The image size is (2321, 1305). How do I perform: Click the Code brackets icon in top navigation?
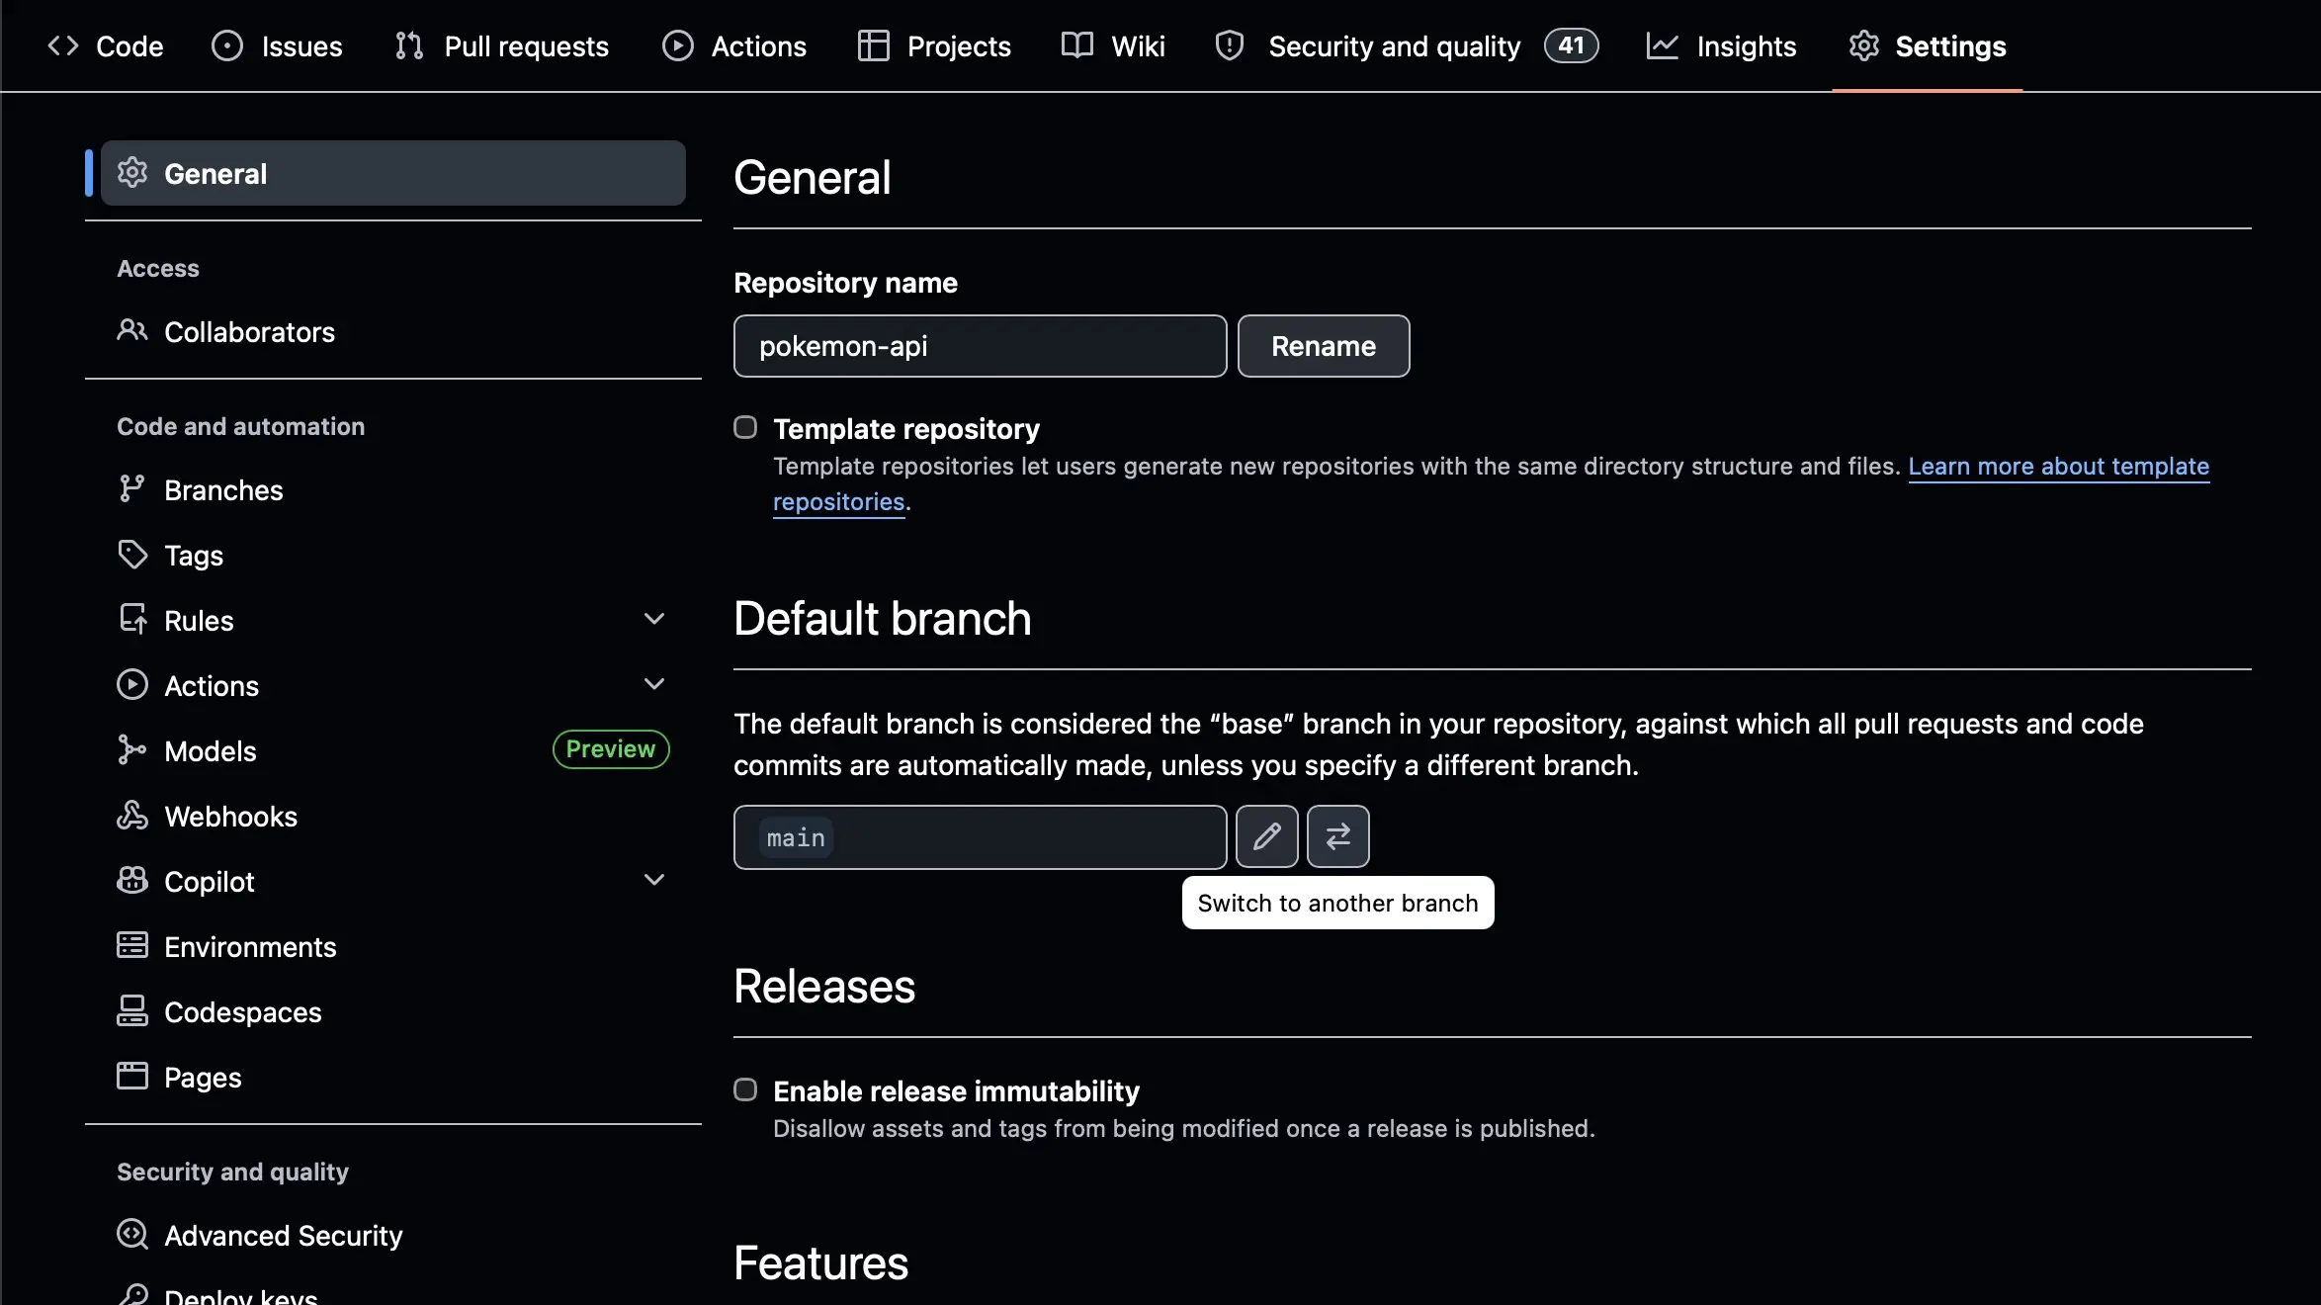point(63,45)
